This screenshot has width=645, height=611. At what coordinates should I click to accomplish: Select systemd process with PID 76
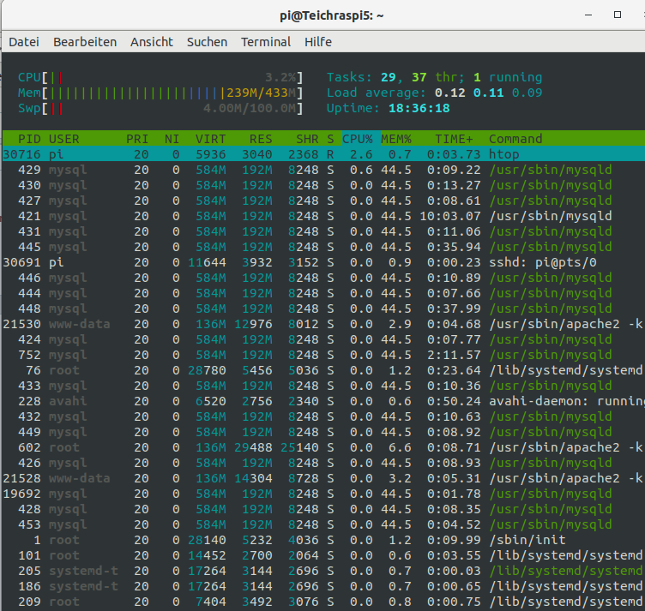click(323, 370)
